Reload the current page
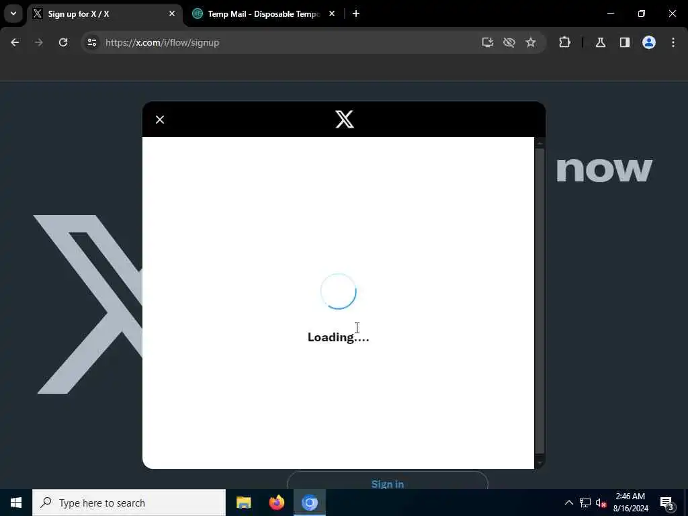Screen dimensions: 688x516 (x=63, y=42)
